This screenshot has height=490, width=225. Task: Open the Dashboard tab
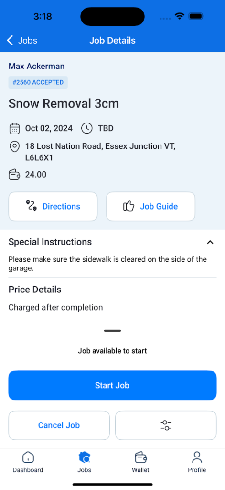pyautogui.click(x=28, y=462)
